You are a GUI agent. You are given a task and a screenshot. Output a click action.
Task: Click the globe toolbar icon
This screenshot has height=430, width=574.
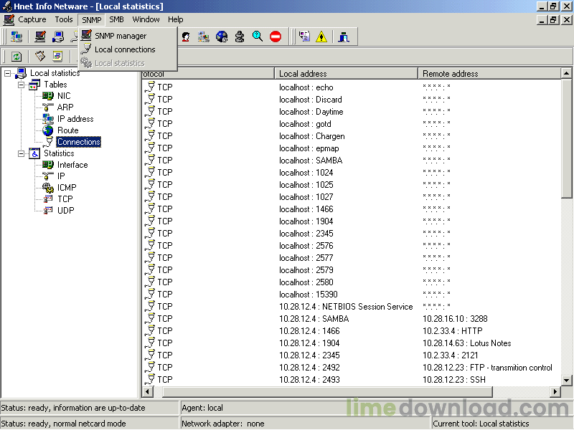coord(222,37)
